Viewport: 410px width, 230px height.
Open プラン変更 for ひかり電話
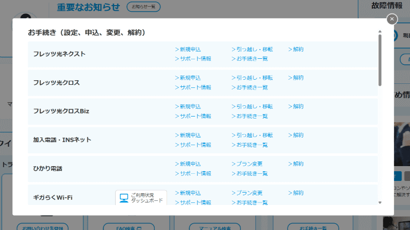pos(247,164)
